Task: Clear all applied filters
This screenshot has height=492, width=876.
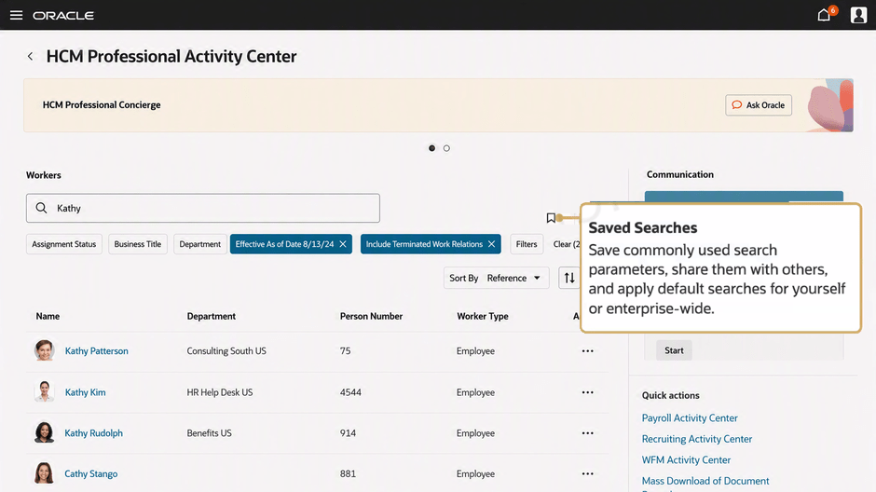Action: coord(566,244)
